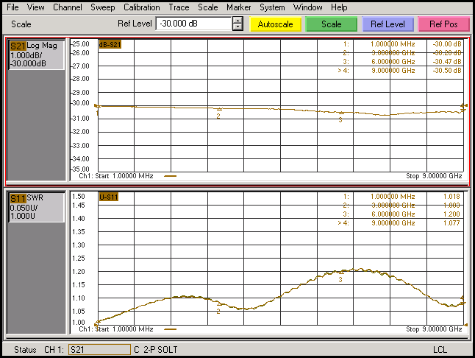This screenshot has height=358, width=475.
Task: Select the S21 Log Mag trace status box
Action: 36,55
